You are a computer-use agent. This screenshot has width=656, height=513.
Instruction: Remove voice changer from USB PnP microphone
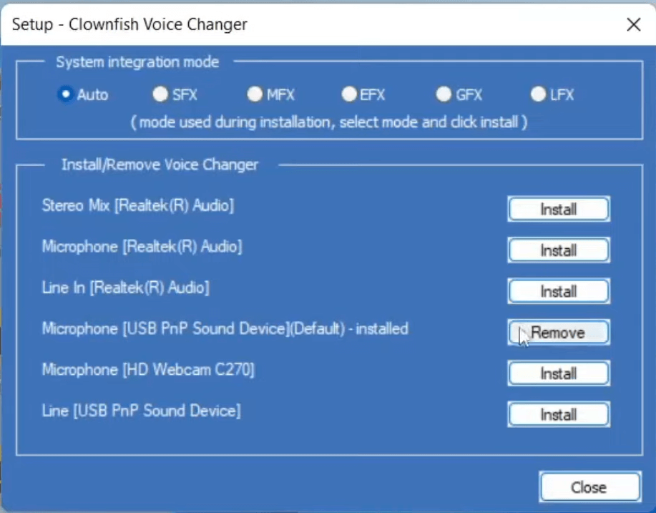pyautogui.click(x=558, y=333)
